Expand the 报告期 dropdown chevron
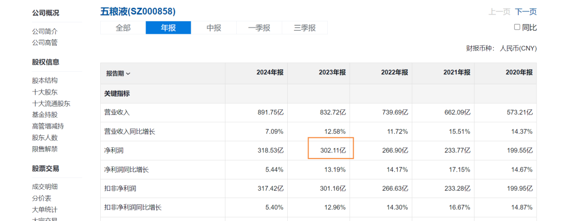Screen dimensions: 561x221 click(128, 74)
